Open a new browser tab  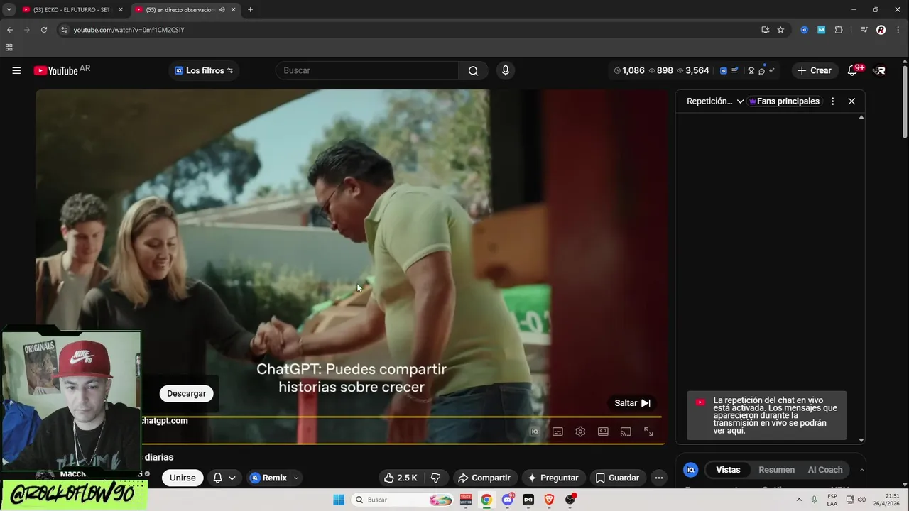(250, 10)
